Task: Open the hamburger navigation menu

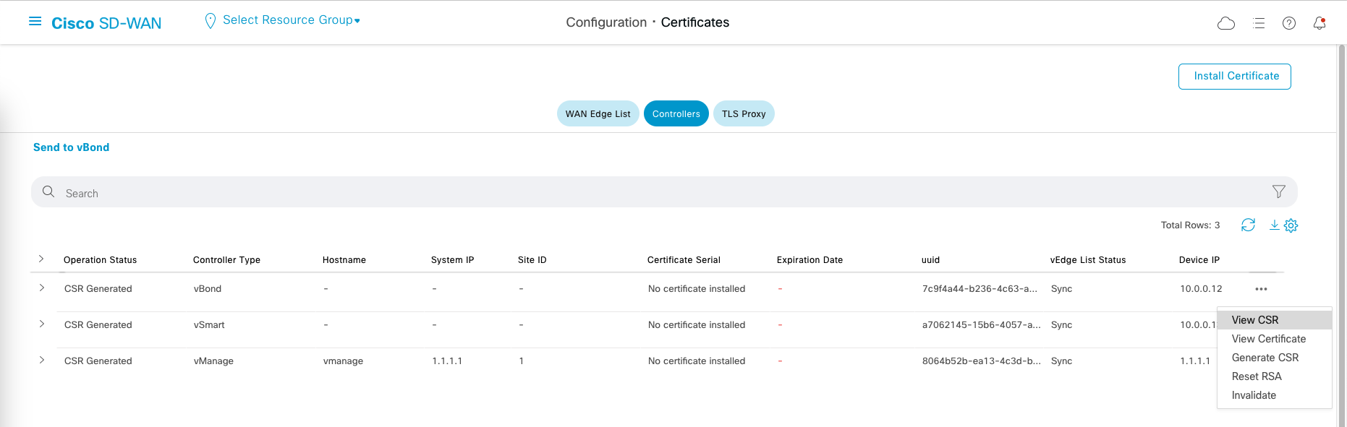Action: click(x=35, y=22)
